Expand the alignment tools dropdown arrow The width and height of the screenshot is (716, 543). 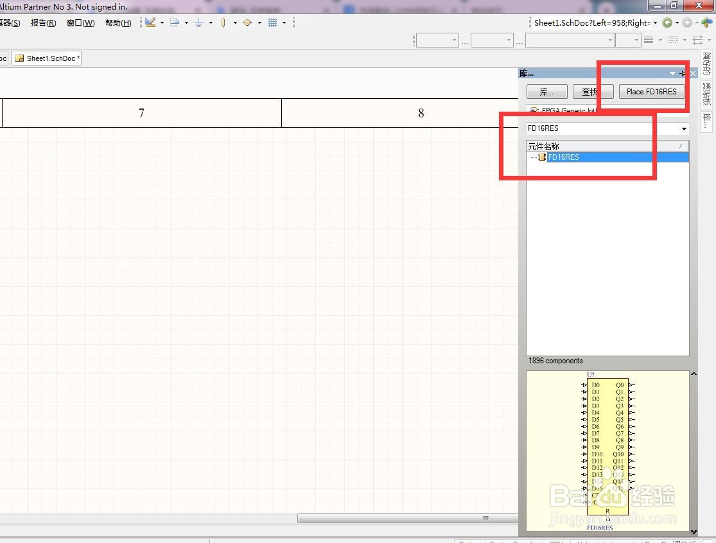tap(186, 23)
